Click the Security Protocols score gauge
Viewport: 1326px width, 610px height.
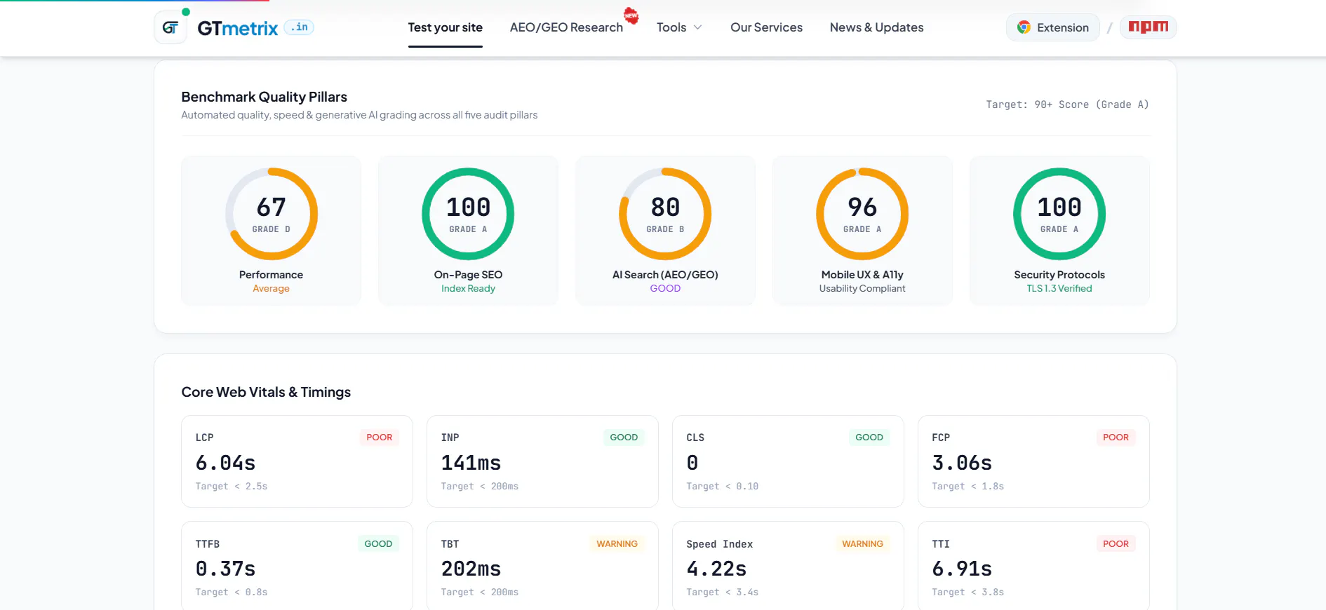click(x=1059, y=214)
